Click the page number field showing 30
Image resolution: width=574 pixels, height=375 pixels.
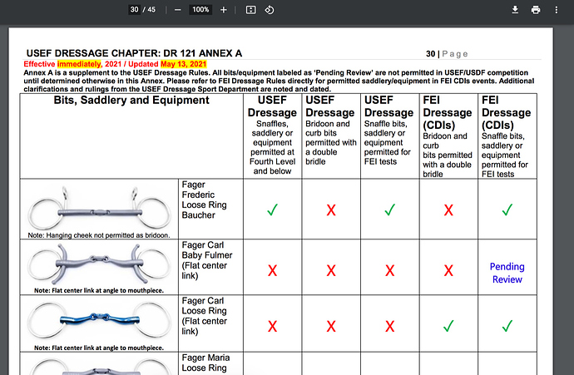(x=134, y=9)
